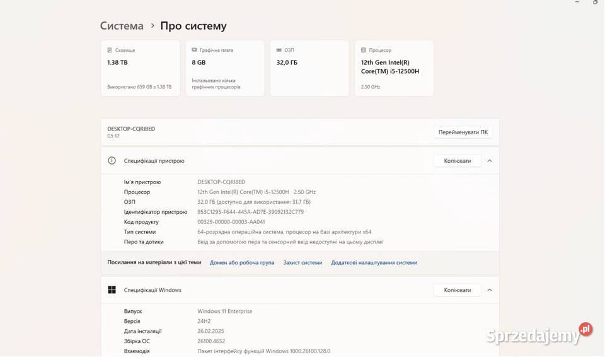Viewport: 605px width, 357px height.
Task: Click the Система breadcrumb link
Action: 122,26
